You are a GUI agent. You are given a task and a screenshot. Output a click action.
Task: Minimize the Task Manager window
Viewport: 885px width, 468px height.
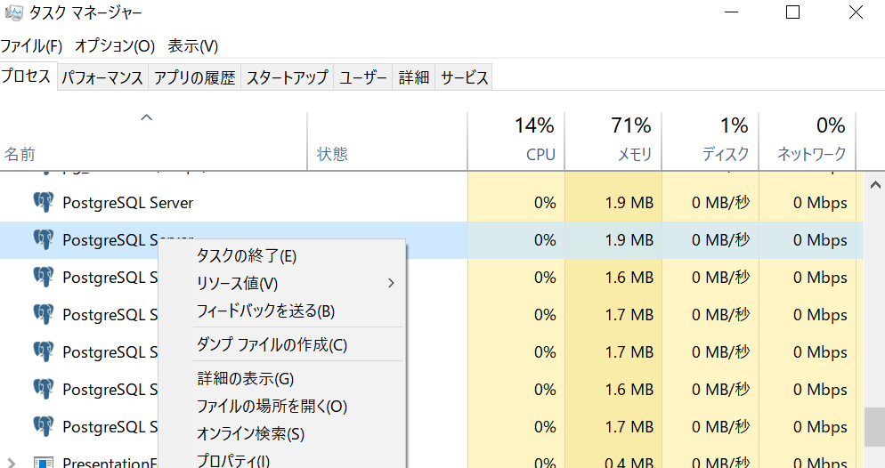pyautogui.click(x=732, y=12)
